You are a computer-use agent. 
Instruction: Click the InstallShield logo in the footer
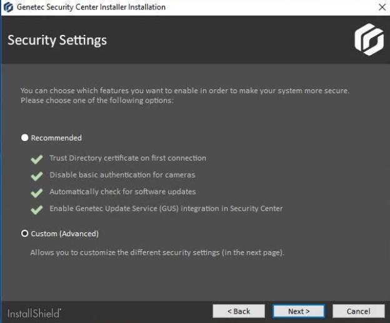click(x=34, y=312)
